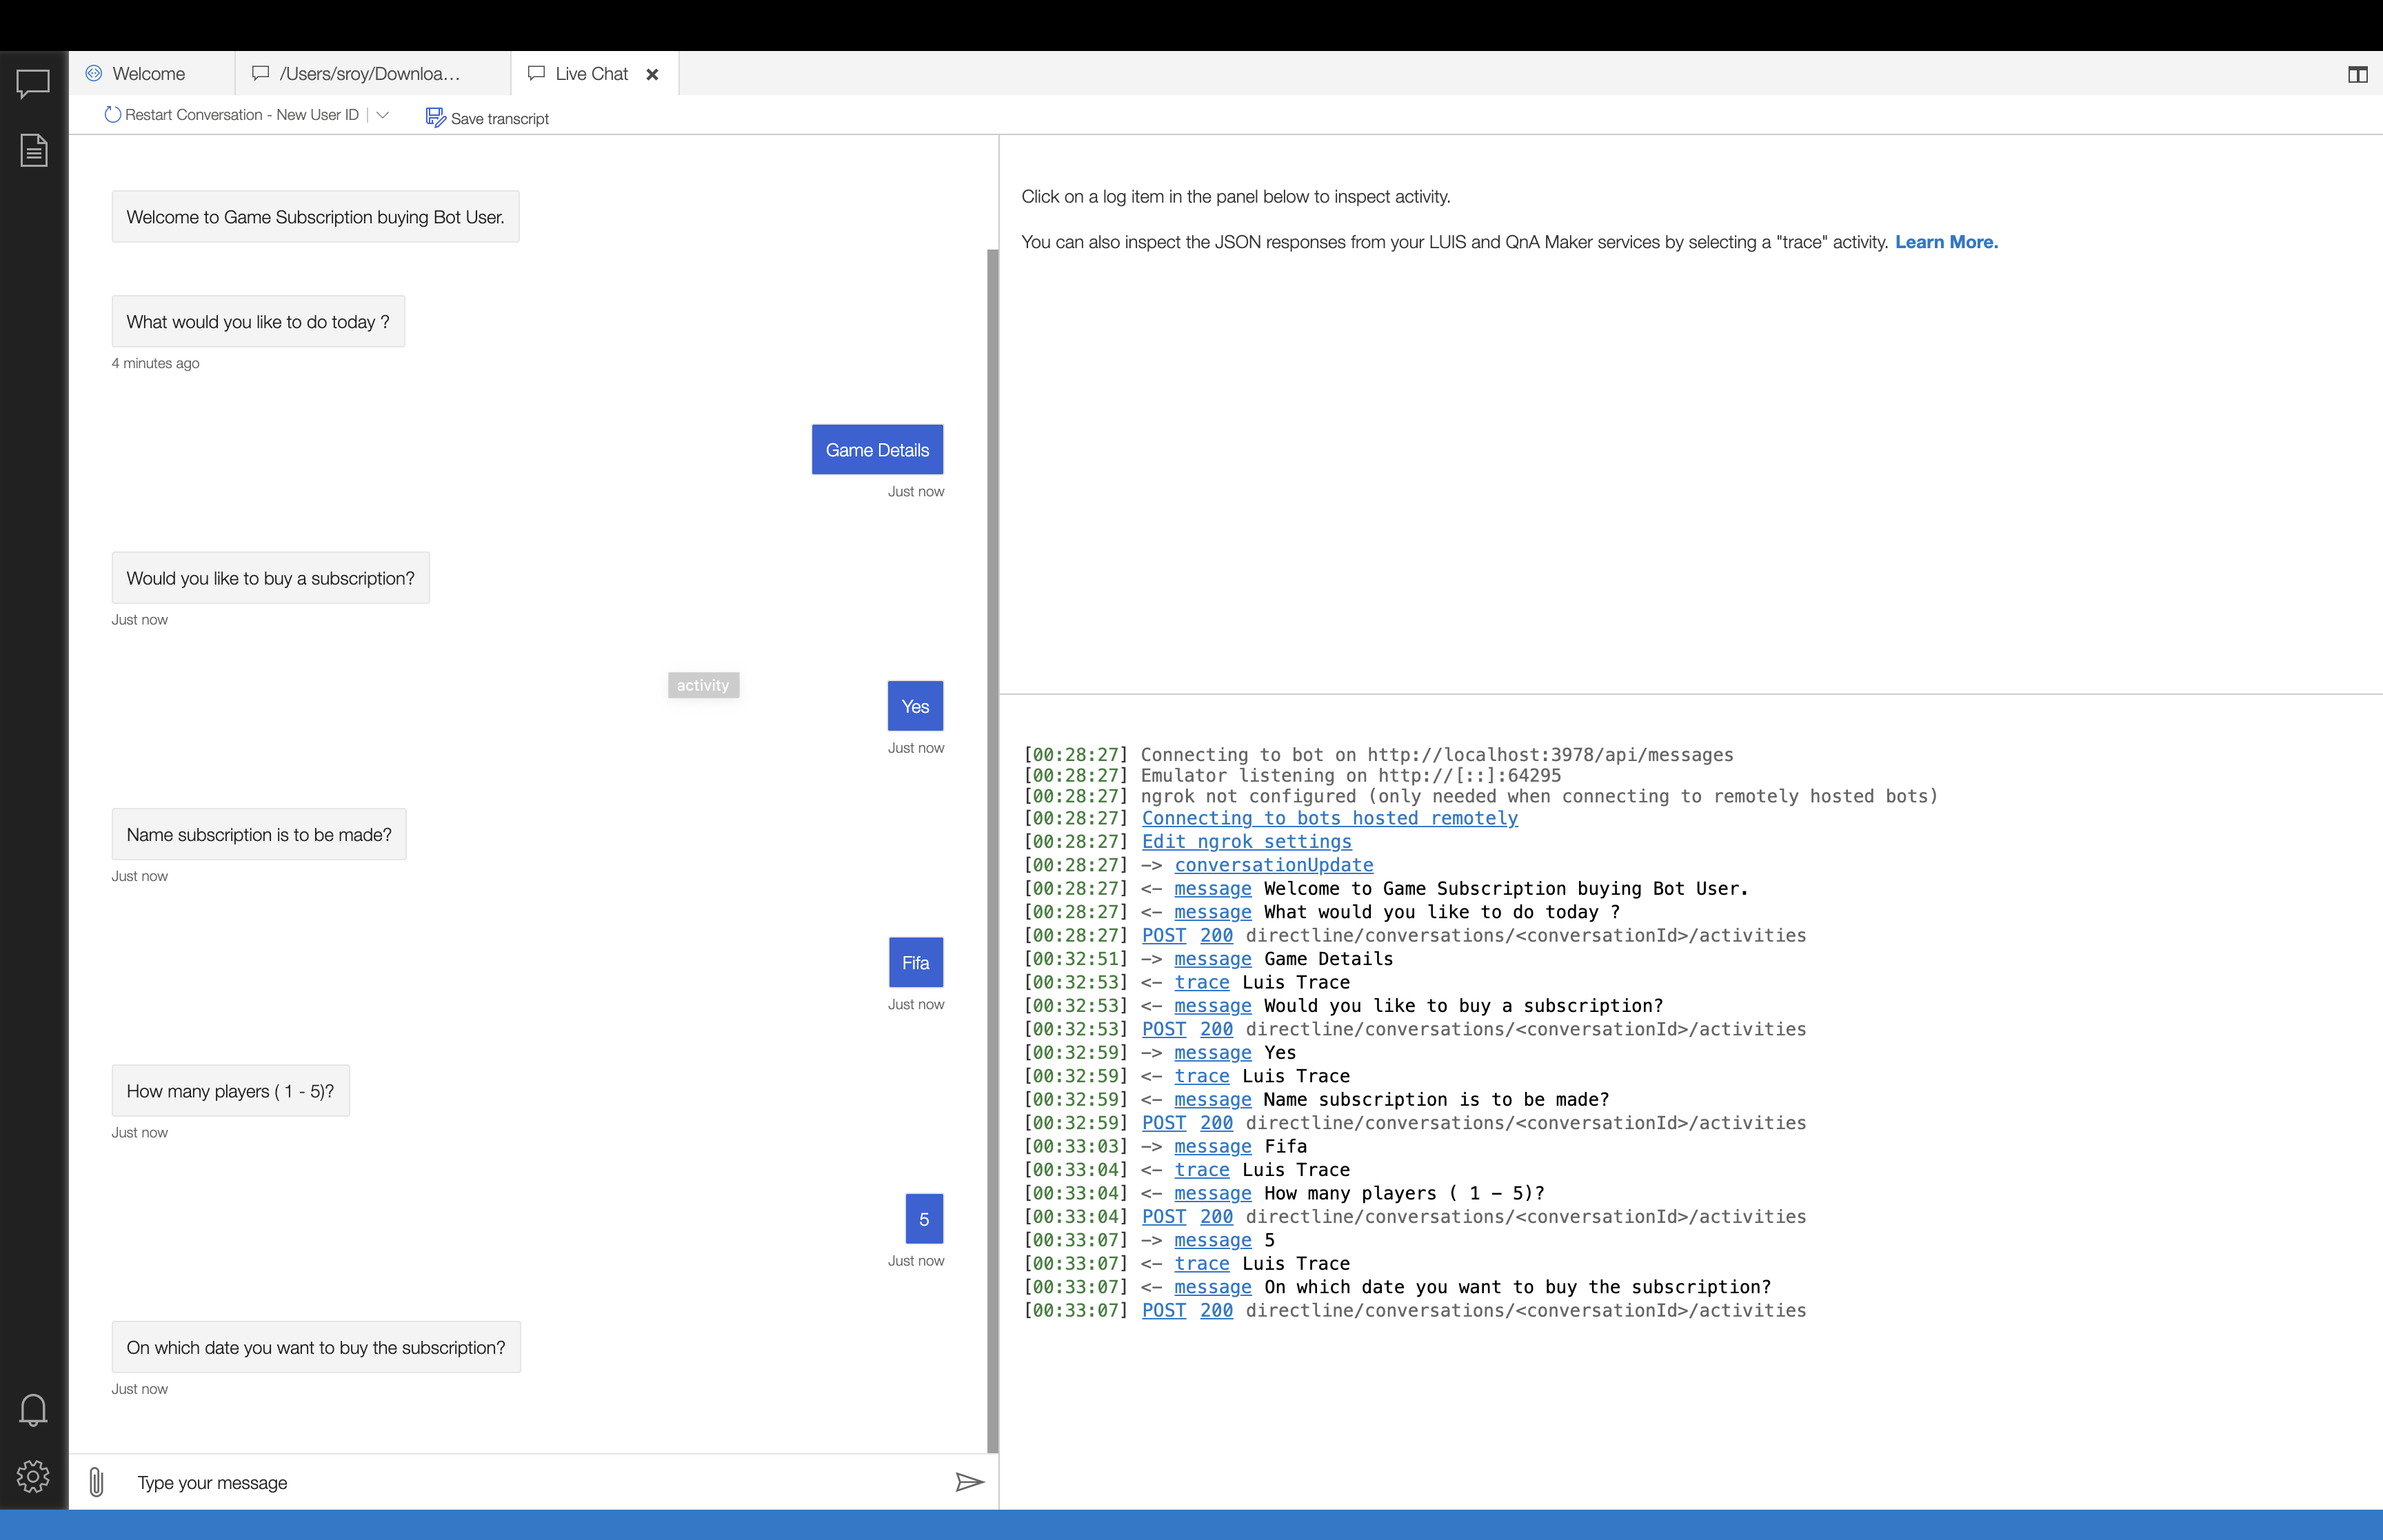Click the notifications bell icon
2383x1540 pixels.
pos(33,1409)
